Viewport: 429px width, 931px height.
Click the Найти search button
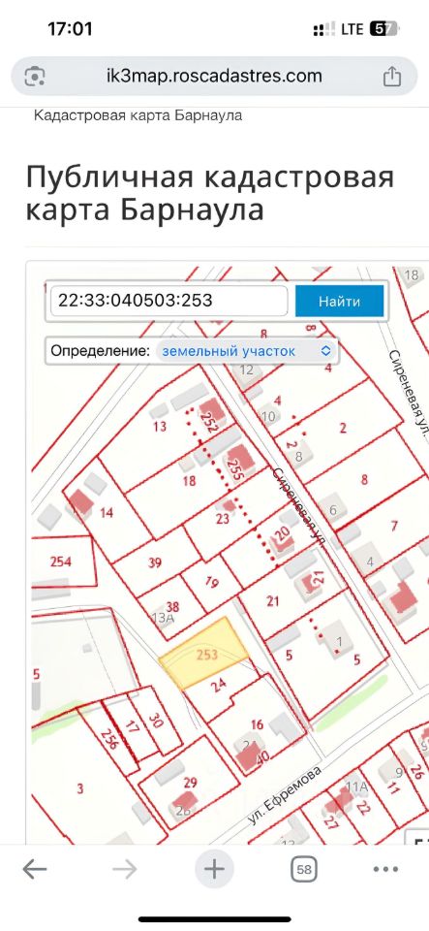[x=340, y=301]
